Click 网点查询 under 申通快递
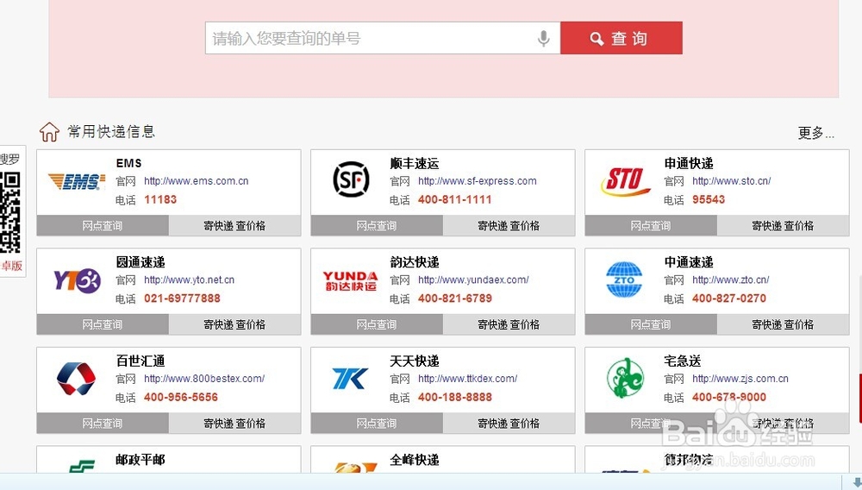The width and height of the screenshot is (862, 490). click(x=651, y=225)
